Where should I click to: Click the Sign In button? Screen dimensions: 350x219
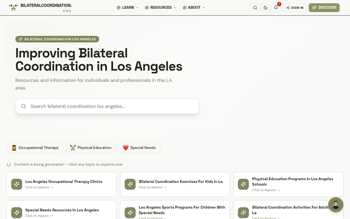[x=295, y=8]
